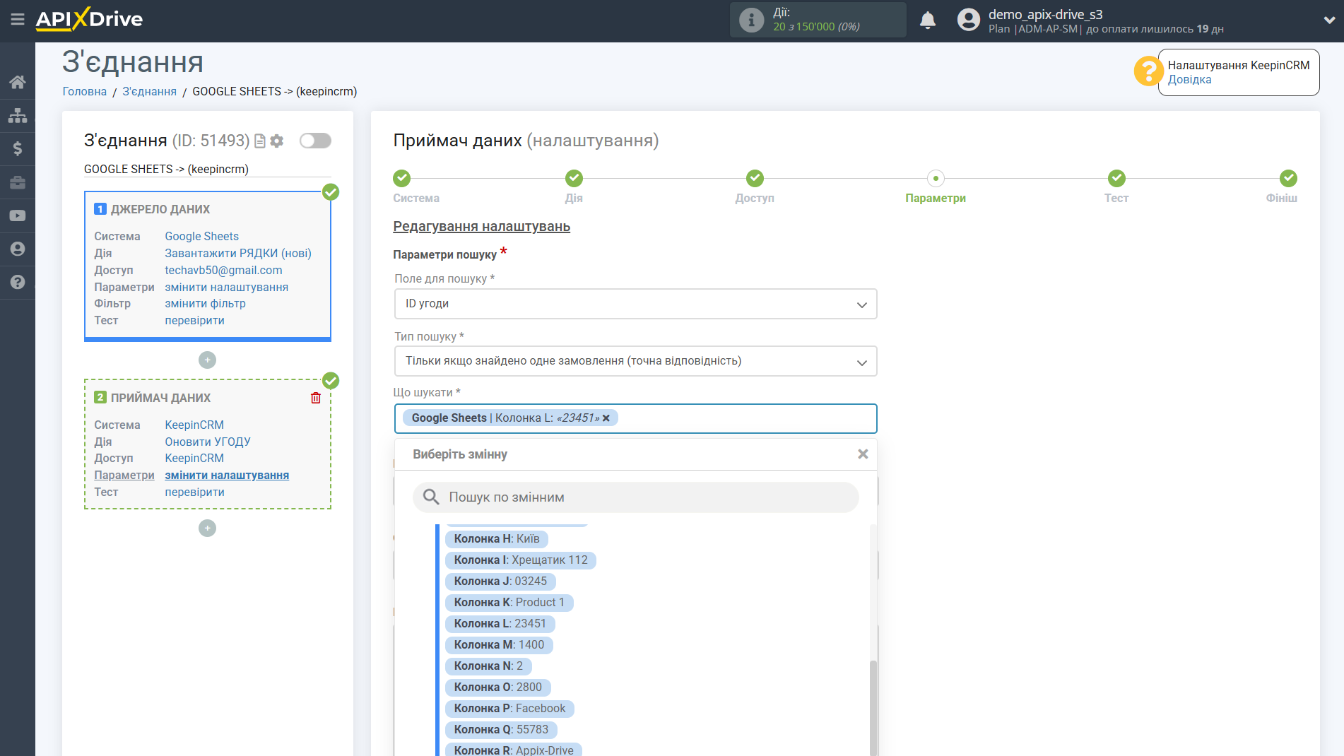Click the Редагування налаштувань heading link
Screen dimensions: 1344x756
pos(481,227)
